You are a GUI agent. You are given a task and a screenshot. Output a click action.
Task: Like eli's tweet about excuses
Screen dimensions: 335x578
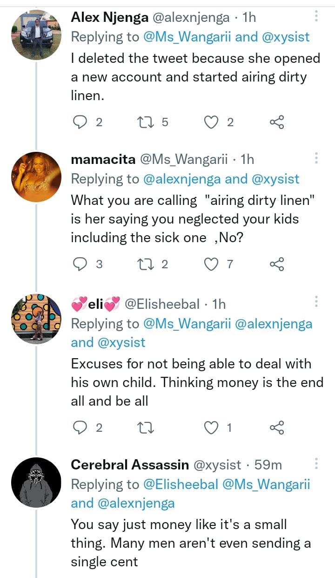(x=212, y=428)
